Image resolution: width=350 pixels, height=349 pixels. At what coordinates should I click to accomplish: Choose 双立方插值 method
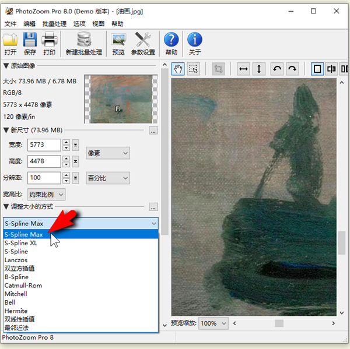[x=81, y=268]
